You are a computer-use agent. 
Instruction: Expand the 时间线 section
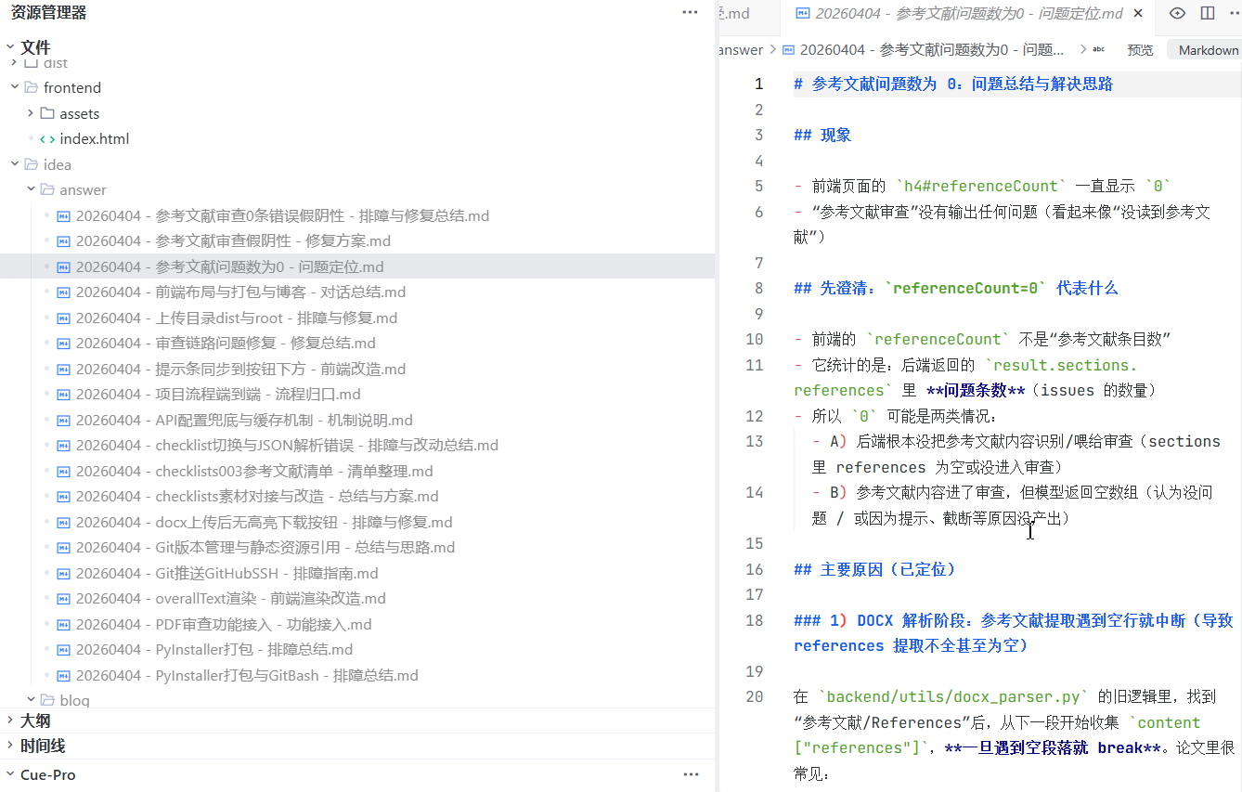click(x=10, y=746)
